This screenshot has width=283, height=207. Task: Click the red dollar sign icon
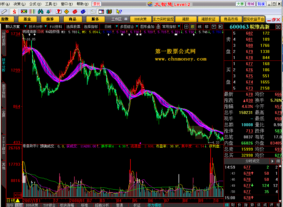tap(14, 12)
